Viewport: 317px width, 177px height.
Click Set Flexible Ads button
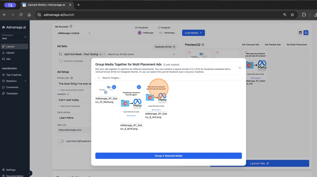273,45
